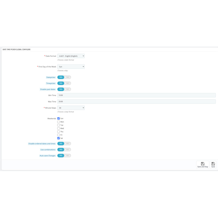Expand the First Day of the Week dropdown
This screenshot has width=218, height=218.
(71, 66)
